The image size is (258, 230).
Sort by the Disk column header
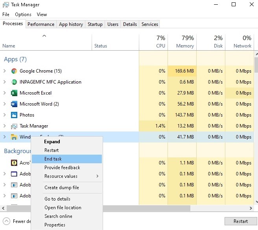click(x=211, y=42)
